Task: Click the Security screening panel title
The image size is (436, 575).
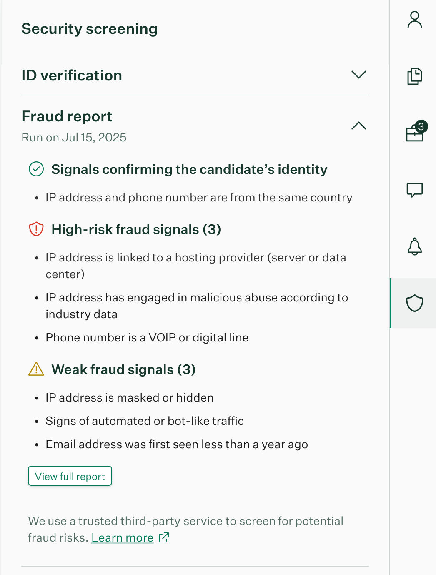Action: (x=90, y=29)
